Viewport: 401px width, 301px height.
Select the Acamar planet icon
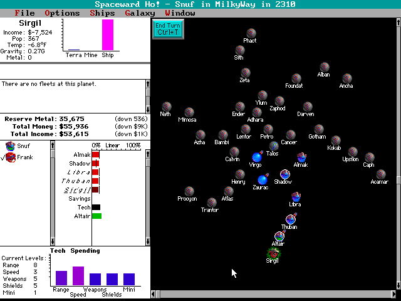pos(380,174)
